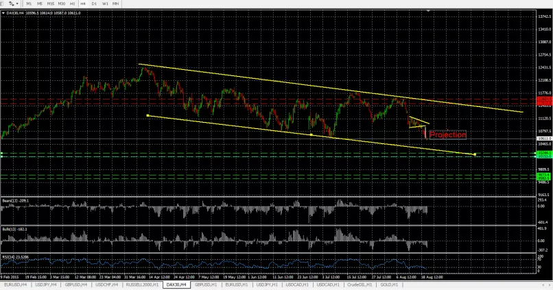The height and width of the screenshot is (290, 553).
Task: Switch chart to M15 timeframe
Action: point(51,3)
